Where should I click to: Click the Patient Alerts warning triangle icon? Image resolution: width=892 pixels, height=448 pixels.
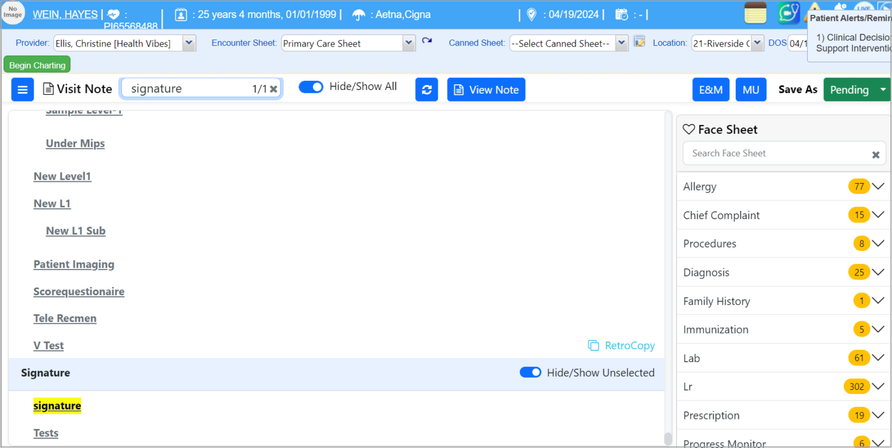814,7
